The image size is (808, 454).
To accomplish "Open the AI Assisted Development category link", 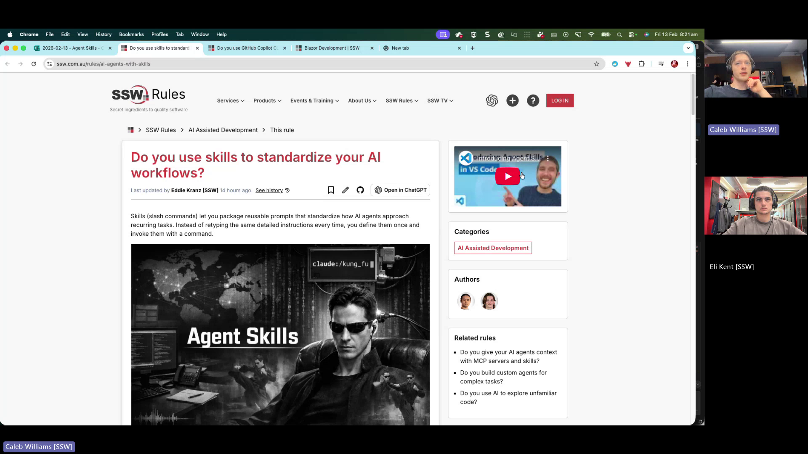I will pos(492,248).
